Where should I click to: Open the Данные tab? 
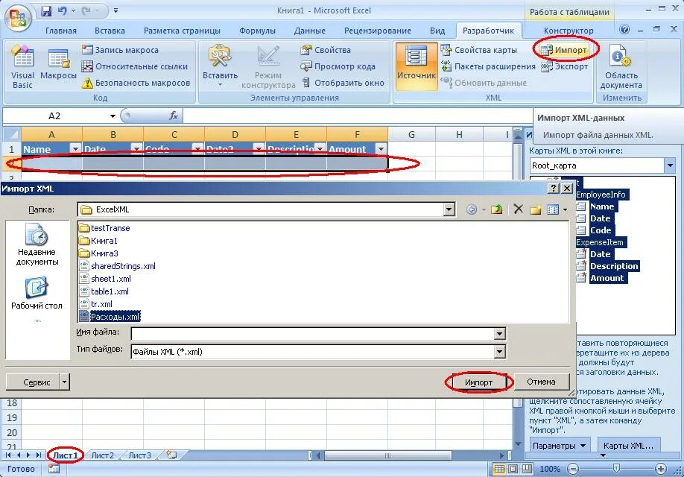click(x=310, y=31)
